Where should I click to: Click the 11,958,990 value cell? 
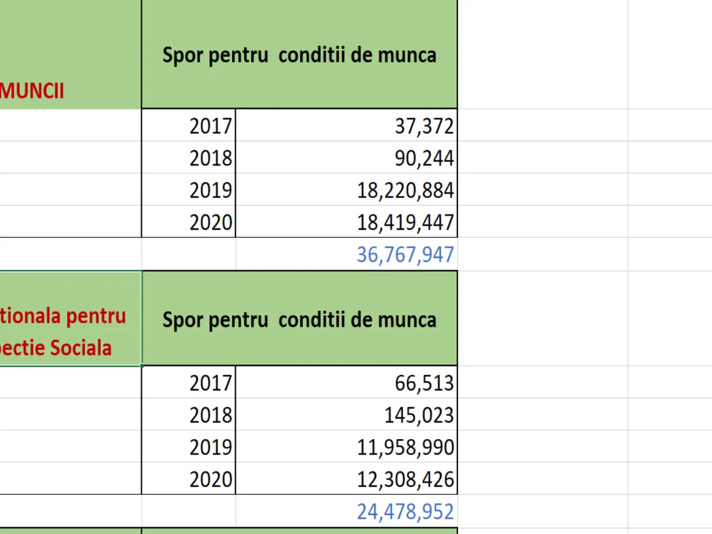[347, 446]
